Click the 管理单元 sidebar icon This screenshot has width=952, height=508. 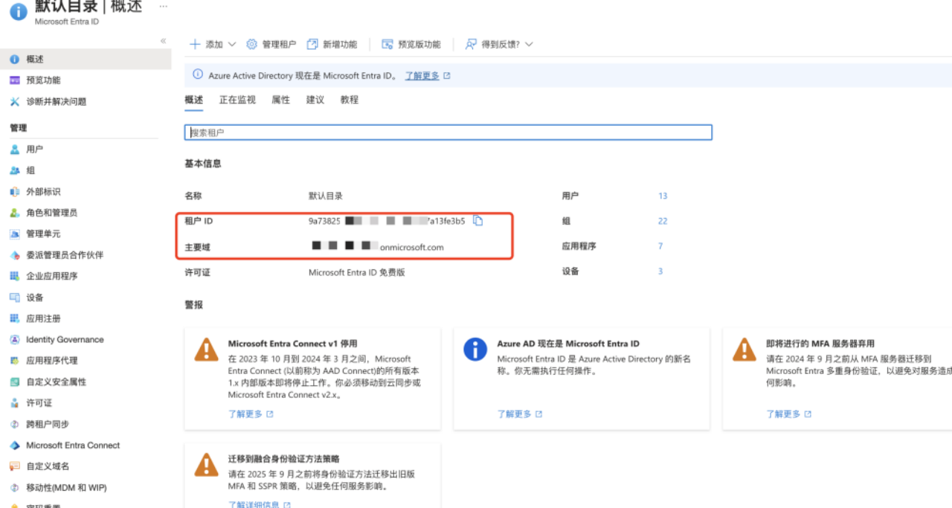(14, 234)
